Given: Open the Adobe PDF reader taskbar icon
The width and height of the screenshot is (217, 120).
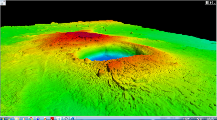Looking at the screenshot, I should point(52,118).
